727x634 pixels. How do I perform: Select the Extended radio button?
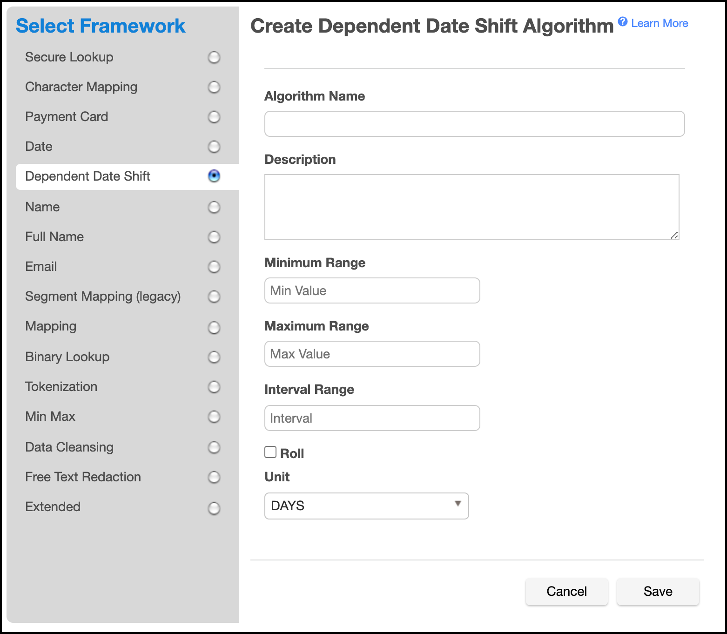(x=214, y=508)
